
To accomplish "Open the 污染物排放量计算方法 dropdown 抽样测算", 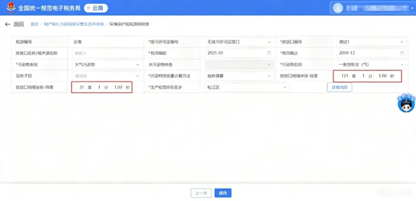I will click(239, 76).
